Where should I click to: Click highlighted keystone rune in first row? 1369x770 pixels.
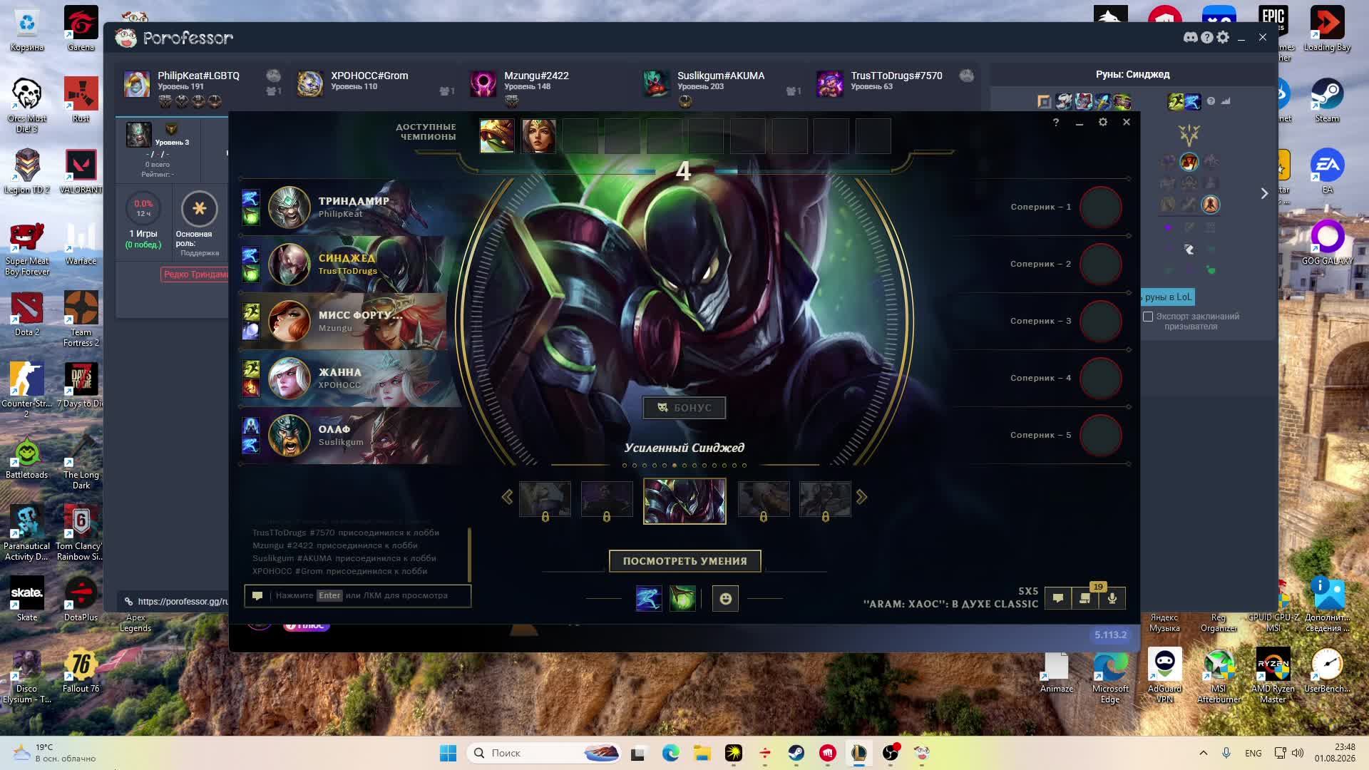tap(1189, 162)
